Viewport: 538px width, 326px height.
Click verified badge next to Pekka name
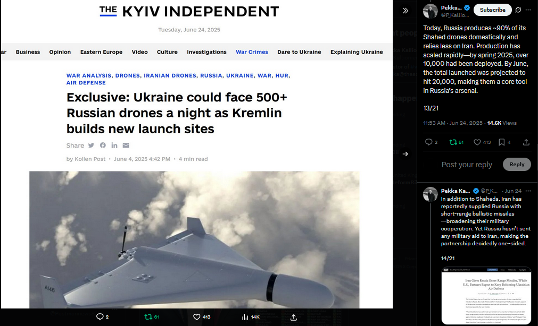pos(467,7)
